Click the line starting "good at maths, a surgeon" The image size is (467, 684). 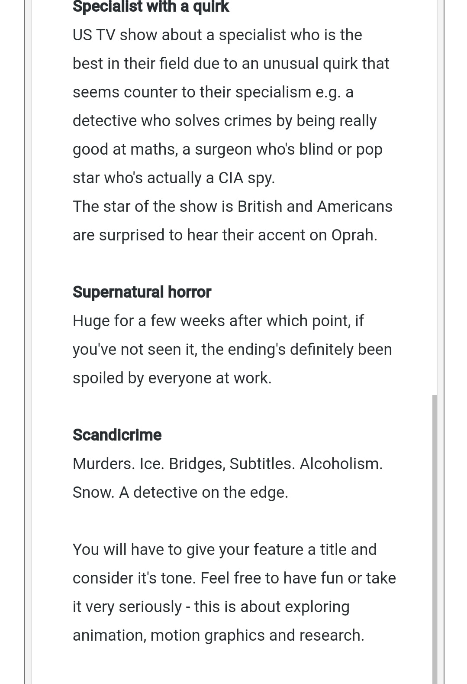pos(227,149)
